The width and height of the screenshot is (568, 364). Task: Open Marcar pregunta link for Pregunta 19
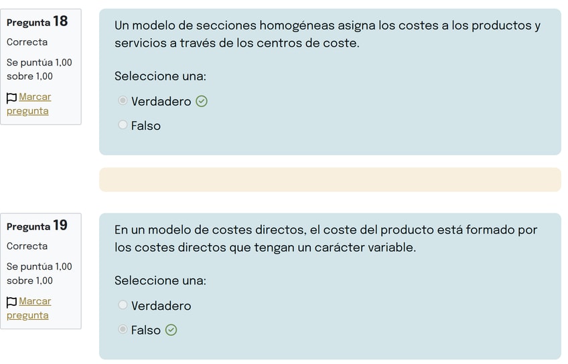[34, 301]
